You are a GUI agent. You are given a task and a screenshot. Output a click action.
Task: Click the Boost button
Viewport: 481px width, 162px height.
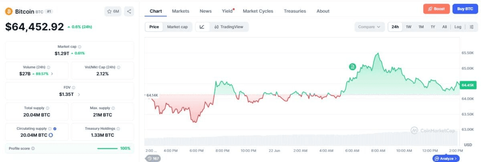coord(437,9)
